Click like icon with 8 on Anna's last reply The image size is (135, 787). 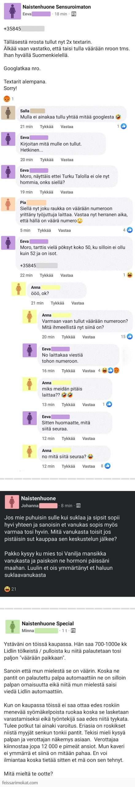click(x=107, y=466)
